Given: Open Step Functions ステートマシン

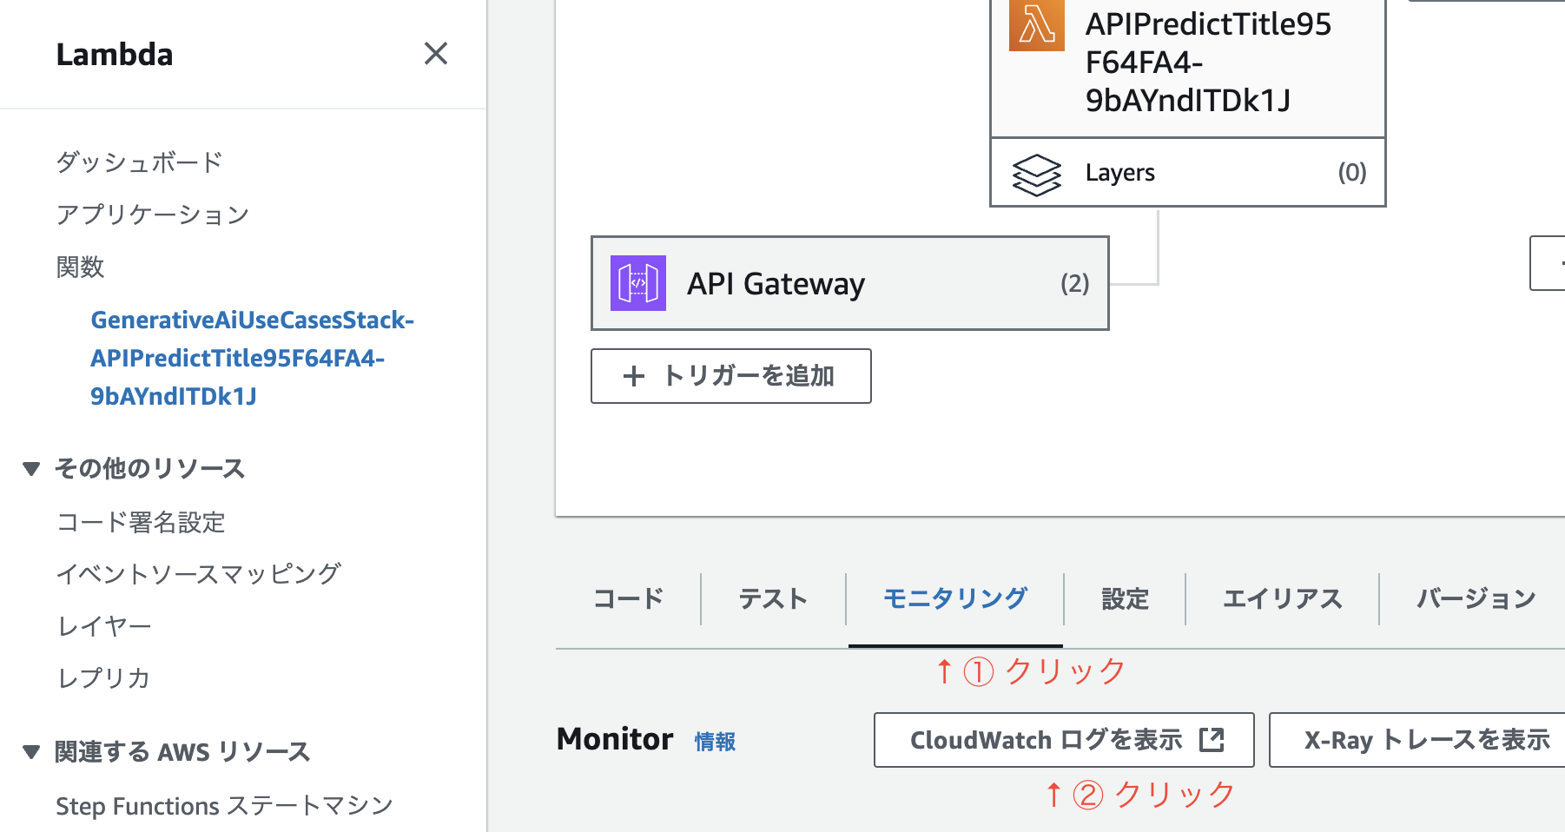Looking at the screenshot, I should tap(223, 805).
